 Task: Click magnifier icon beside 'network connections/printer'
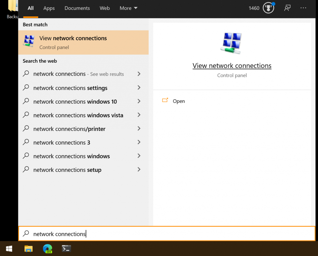[x=26, y=128]
